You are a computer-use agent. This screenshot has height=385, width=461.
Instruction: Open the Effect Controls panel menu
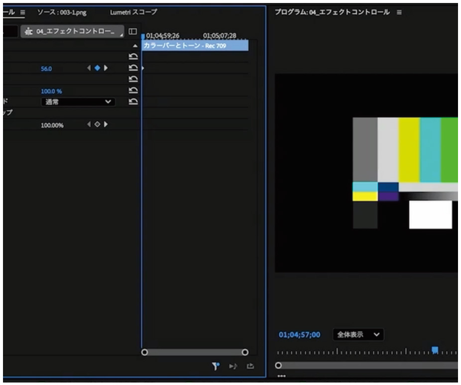[22, 12]
